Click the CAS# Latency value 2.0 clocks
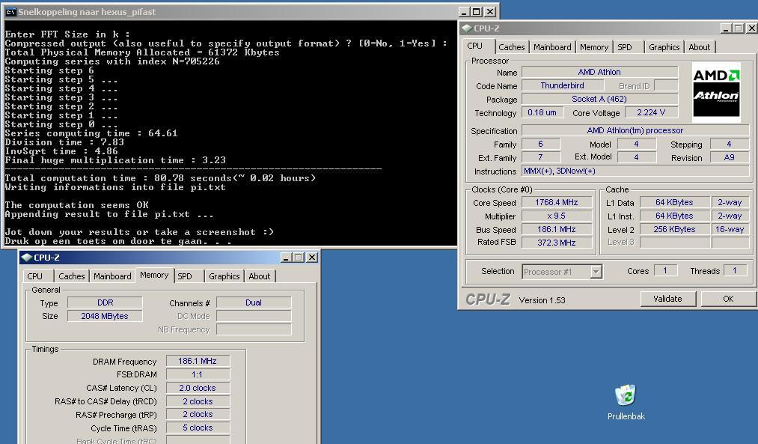 point(198,389)
